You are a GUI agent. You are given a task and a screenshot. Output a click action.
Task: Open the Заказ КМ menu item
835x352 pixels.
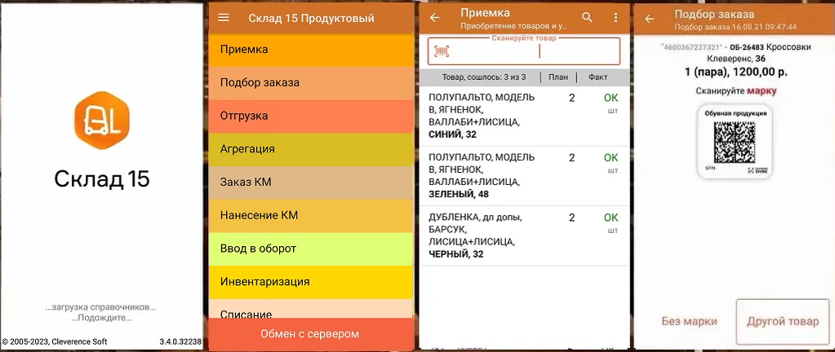pyautogui.click(x=311, y=183)
